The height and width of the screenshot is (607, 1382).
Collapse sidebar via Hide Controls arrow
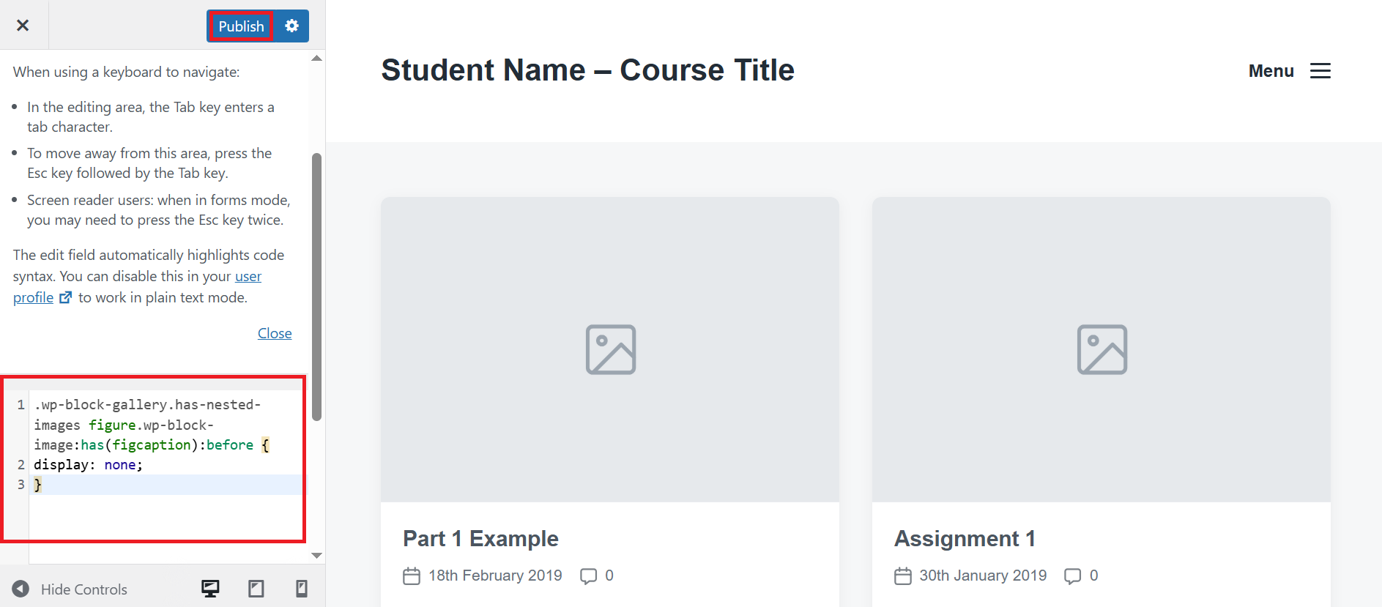21,589
